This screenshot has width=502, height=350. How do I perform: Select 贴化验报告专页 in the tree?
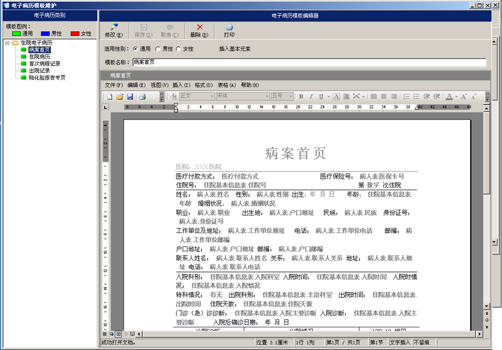[x=47, y=77]
